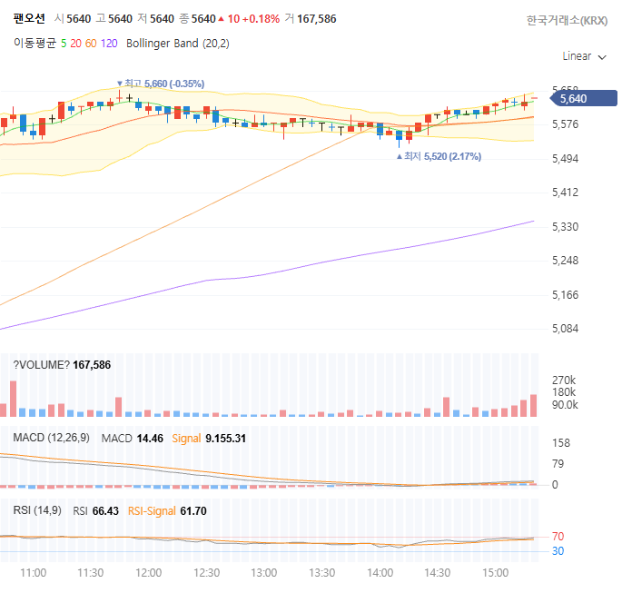Viewport: 622px width, 593px height.
Task: Open the Linear scale dropdown
Action: tap(584, 56)
